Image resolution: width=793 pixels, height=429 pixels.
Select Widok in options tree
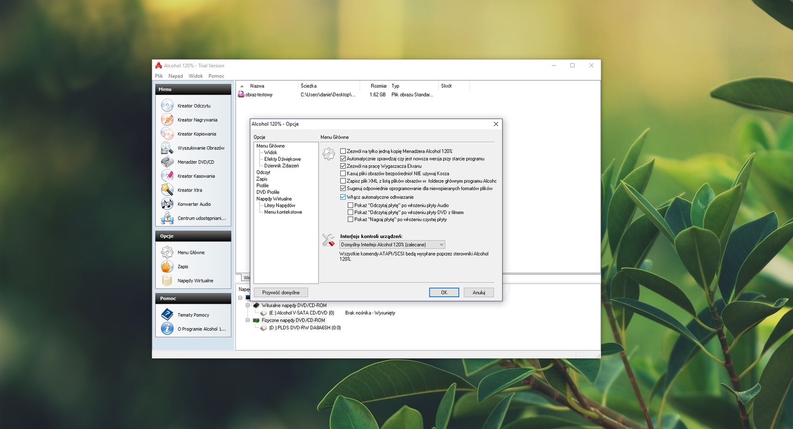click(271, 152)
